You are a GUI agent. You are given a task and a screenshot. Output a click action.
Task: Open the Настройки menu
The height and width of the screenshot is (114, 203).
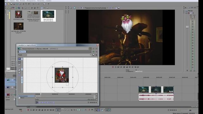click(x=41, y=1)
